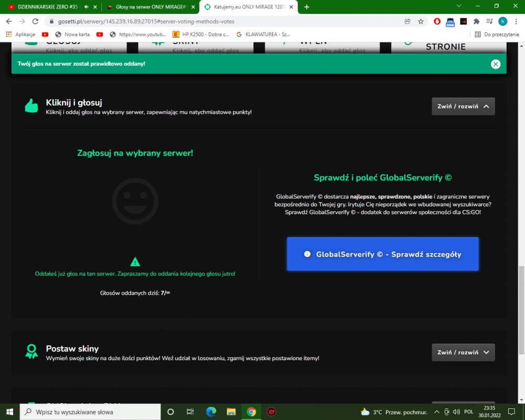Screen dimensions: 525x420
Task: Open the Aplikacje apps shortcut
Action: click(21, 34)
